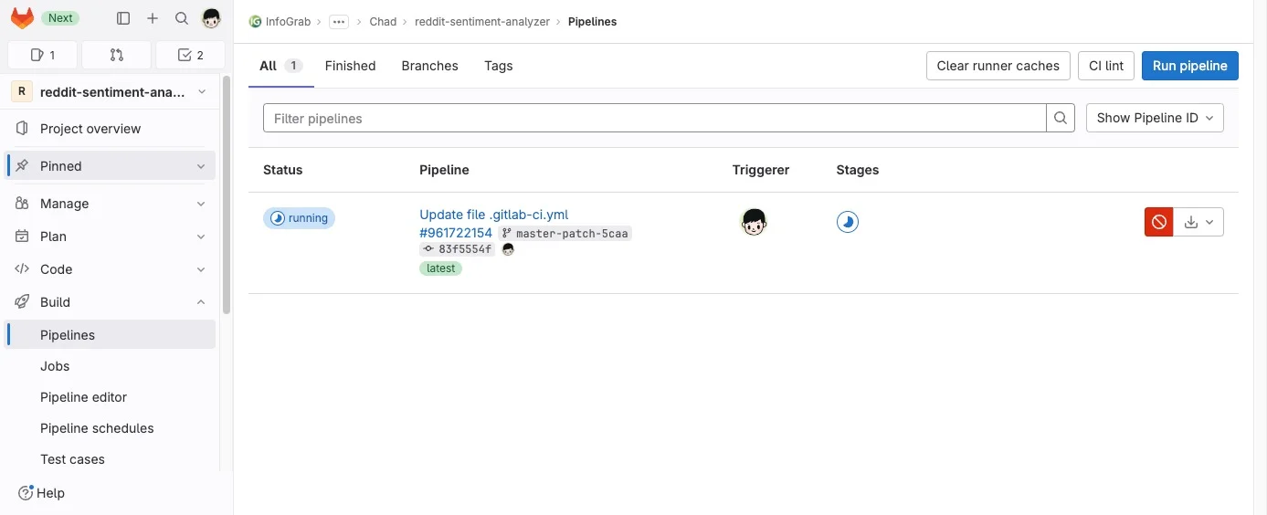Click the running stage status icon
This screenshot has width=1267, height=515.
tap(848, 222)
